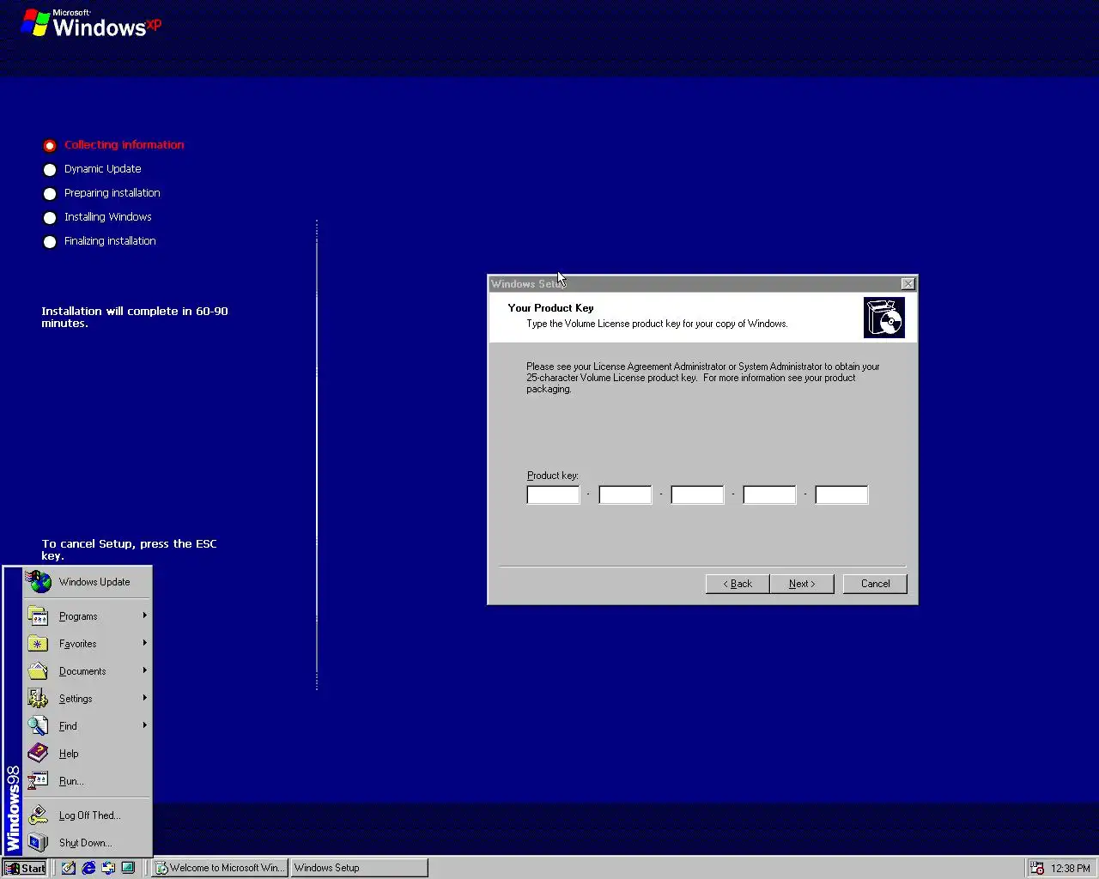Cancel the Windows Setup wizard
The image size is (1099, 879).
875,584
